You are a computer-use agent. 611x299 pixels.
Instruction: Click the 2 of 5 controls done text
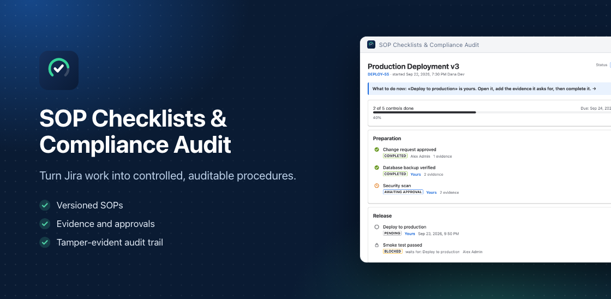(x=393, y=109)
